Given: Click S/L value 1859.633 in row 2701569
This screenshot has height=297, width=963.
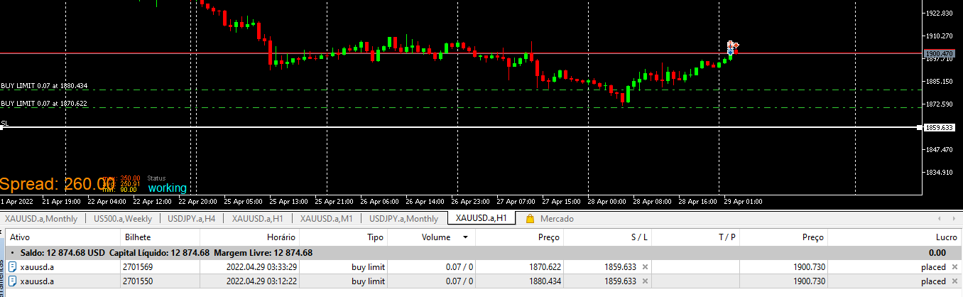Looking at the screenshot, I should point(621,267).
